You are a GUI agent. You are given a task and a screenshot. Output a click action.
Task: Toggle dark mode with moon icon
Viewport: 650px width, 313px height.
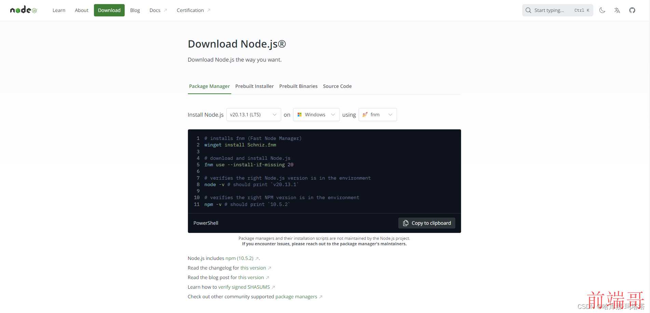tap(602, 10)
